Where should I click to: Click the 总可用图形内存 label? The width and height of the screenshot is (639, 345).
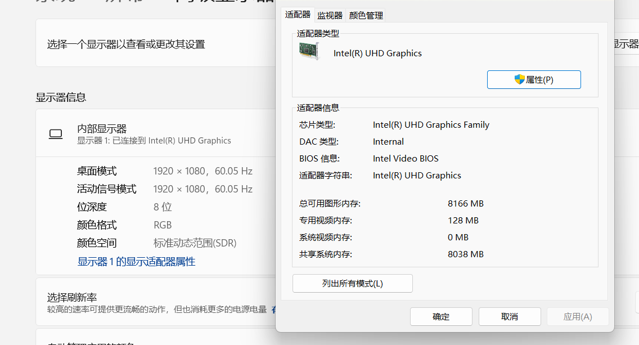click(x=330, y=204)
